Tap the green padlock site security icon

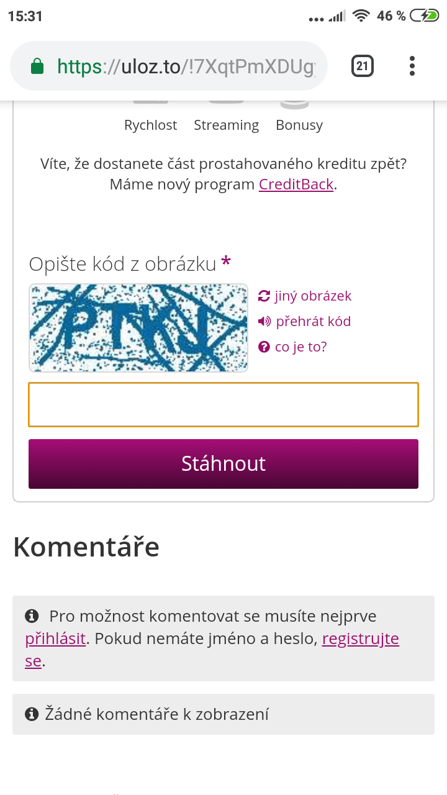pos(37,66)
